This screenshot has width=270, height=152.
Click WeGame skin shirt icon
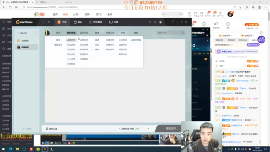click(160, 22)
